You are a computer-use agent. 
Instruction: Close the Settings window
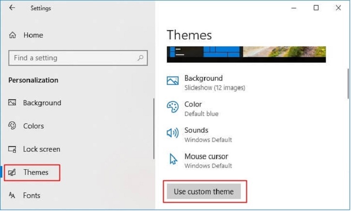[x=338, y=8]
